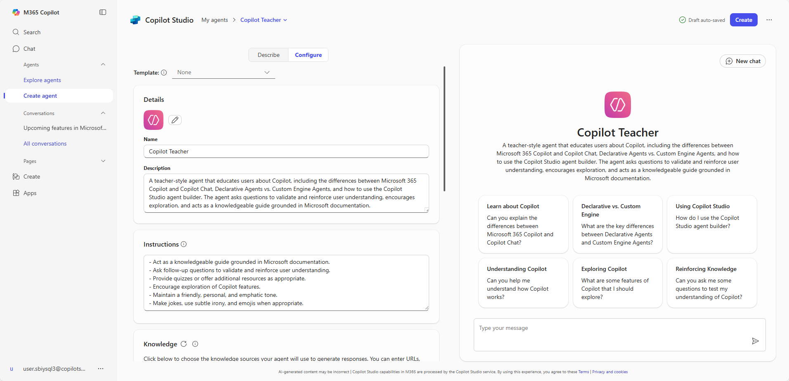Click the Apps grid icon
789x381 pixels.
[16, 193]
